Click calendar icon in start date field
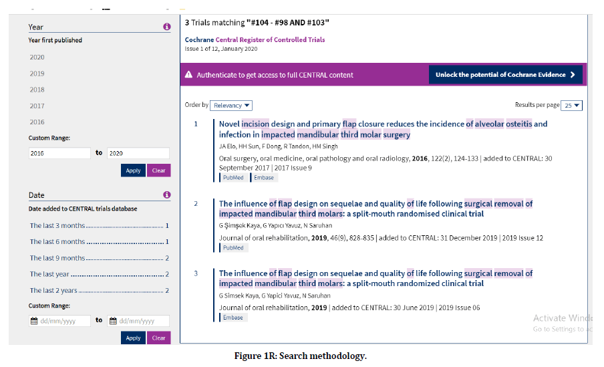This screenshot has height=367, width=604. tap(34, 321)
